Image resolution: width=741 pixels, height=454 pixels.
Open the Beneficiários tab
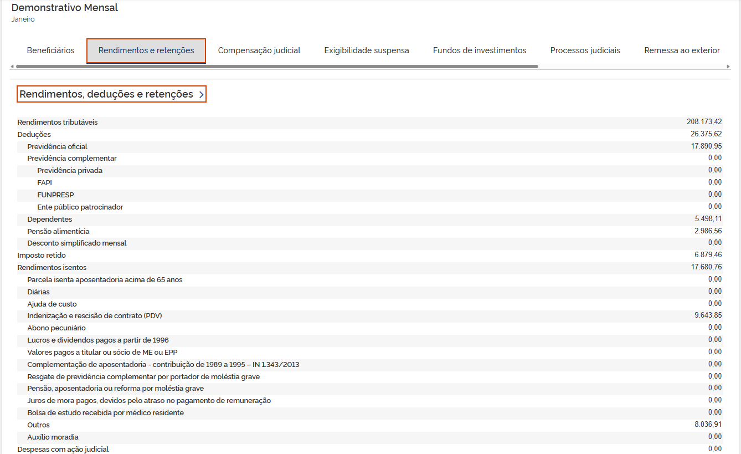point(50,50)
